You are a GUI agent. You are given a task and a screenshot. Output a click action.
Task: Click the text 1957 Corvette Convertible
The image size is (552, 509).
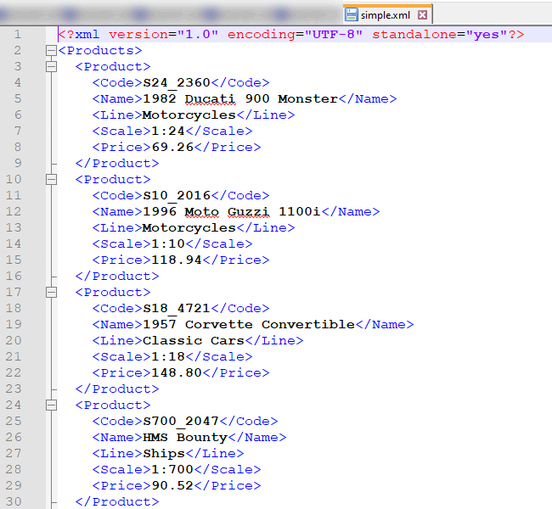248,325
